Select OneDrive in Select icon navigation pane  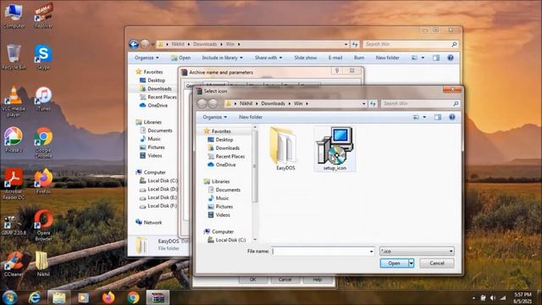click(225, 164)
